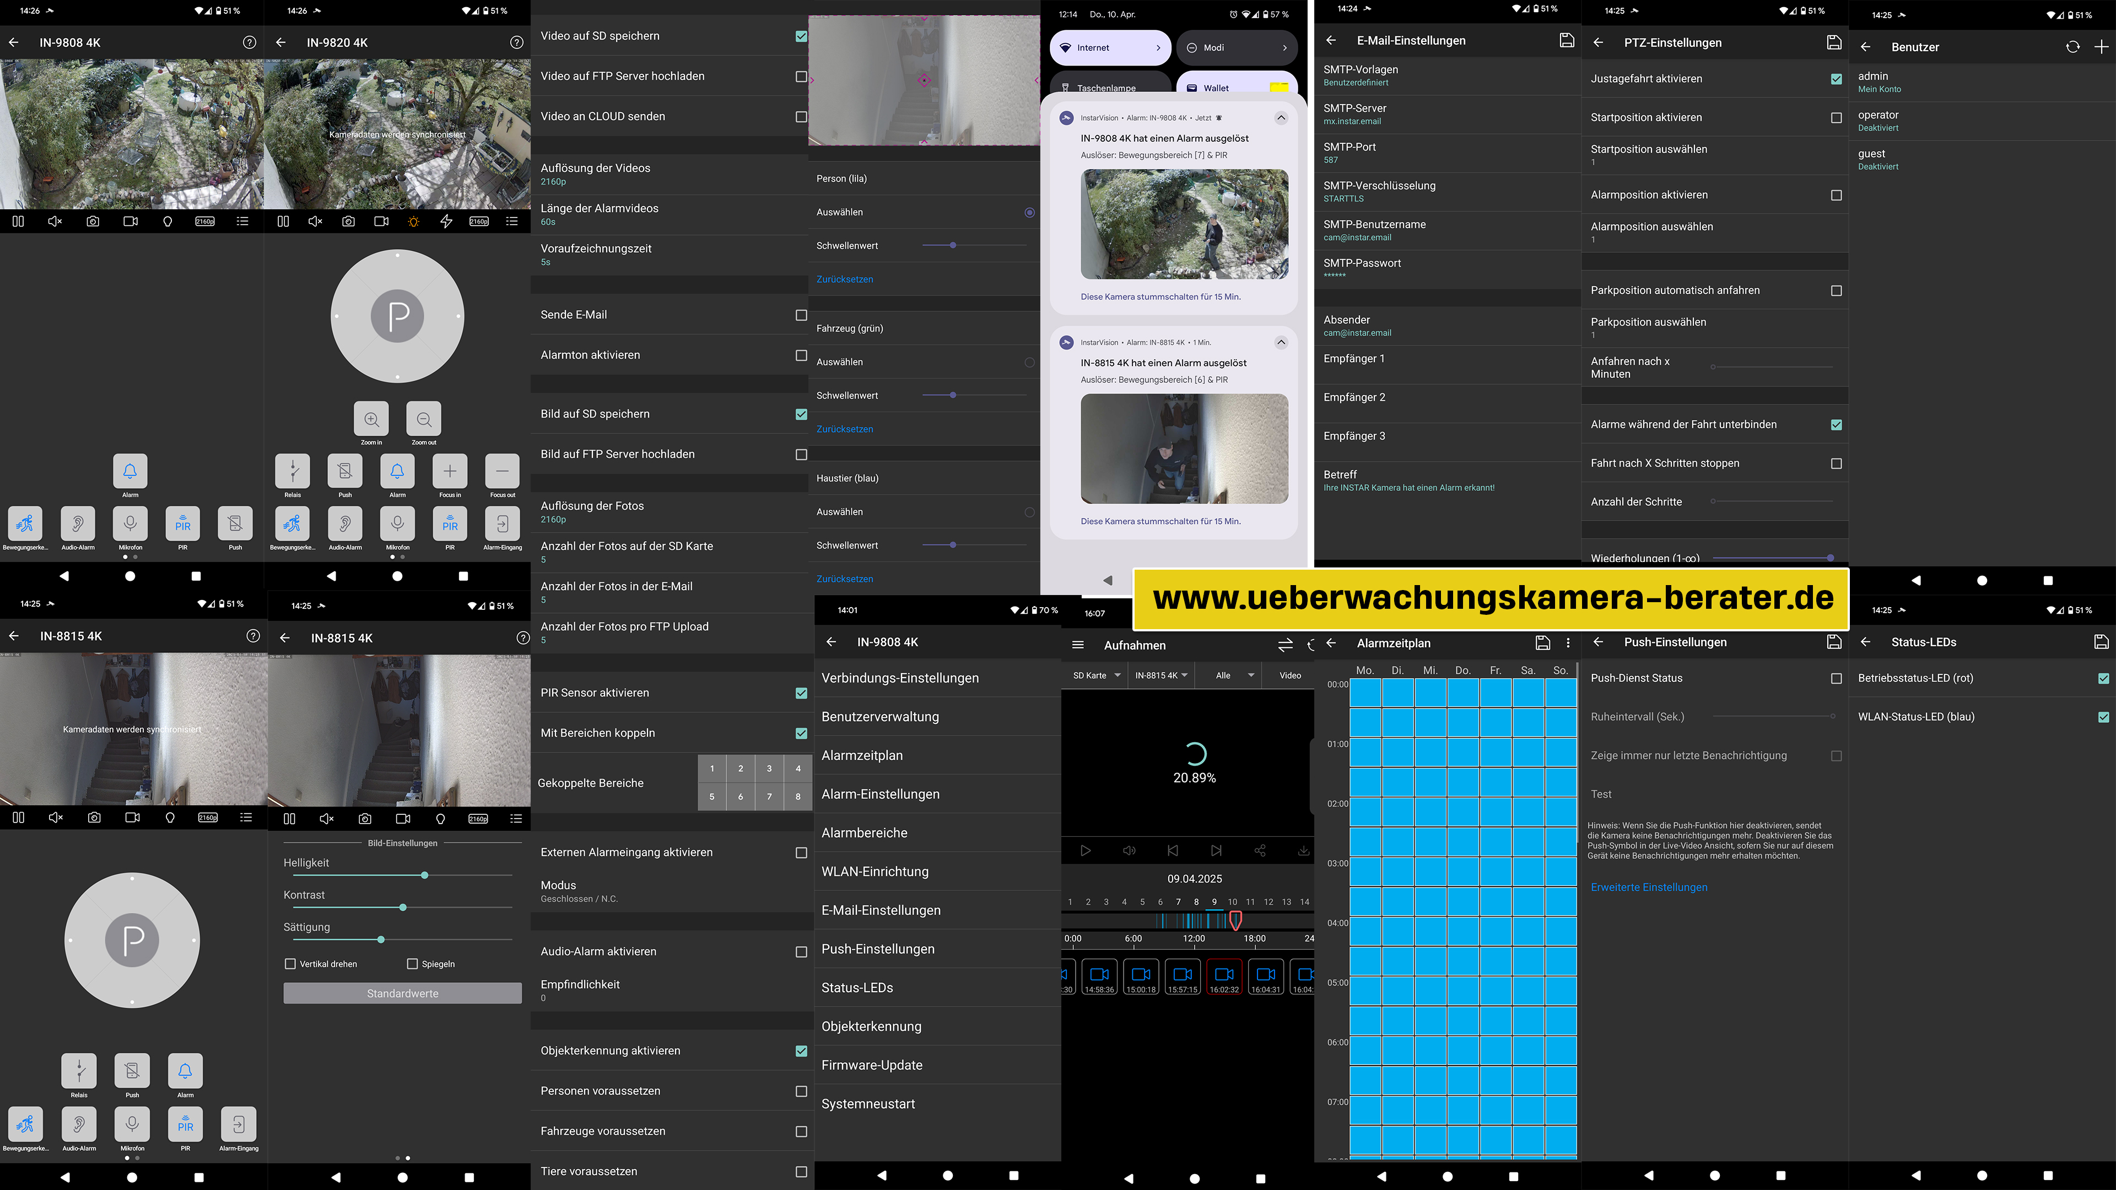Viewport: 2116px width, 1190px height.
Task: Save the E-Mail-Einstellungen with the disk icon
Action: (1567, 40)
